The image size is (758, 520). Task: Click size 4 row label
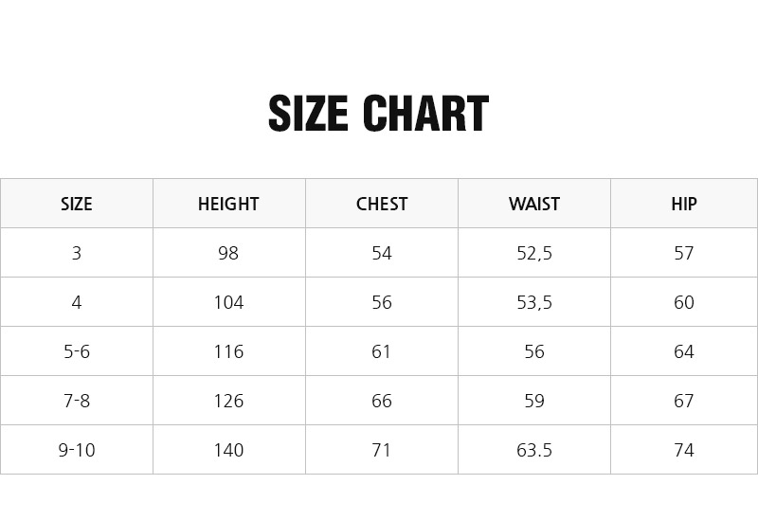click(77, 302)
